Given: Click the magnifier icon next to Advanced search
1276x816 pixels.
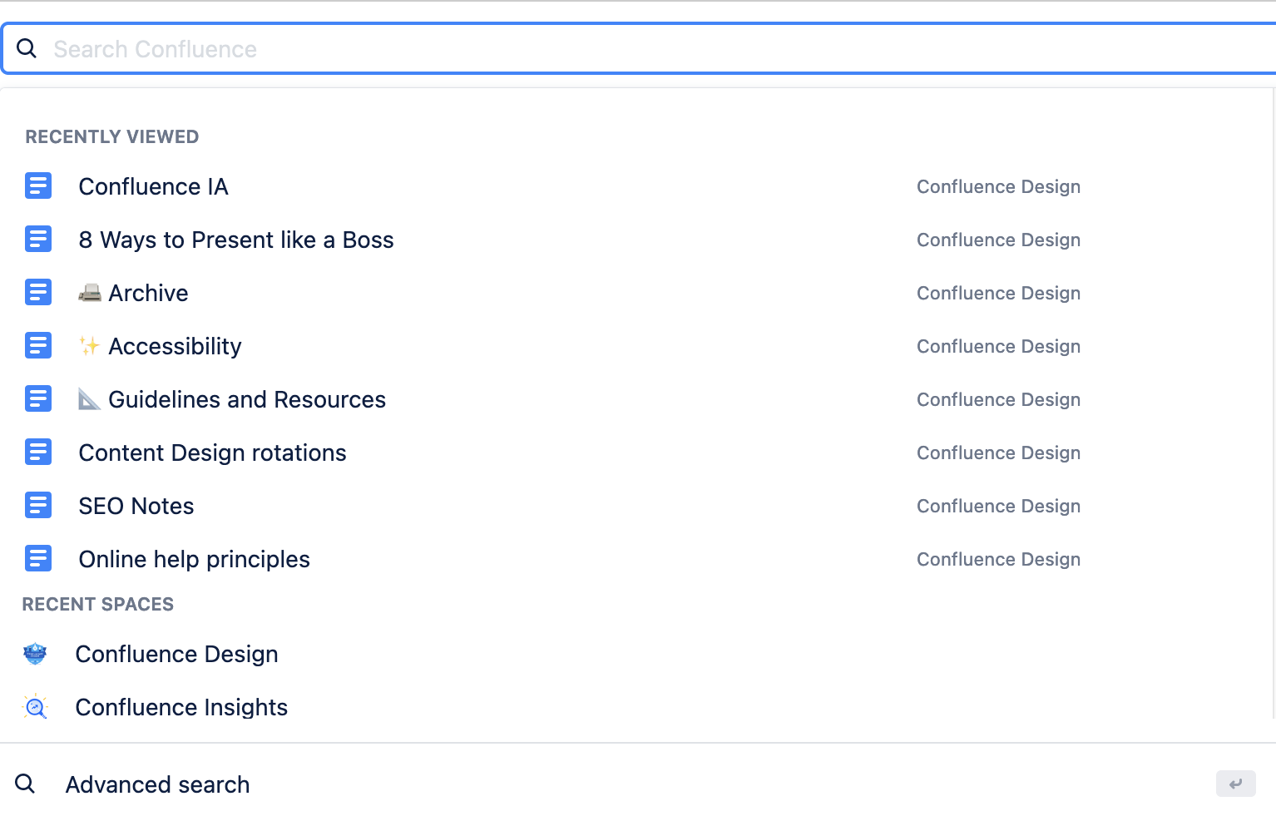Looking at the screenshot, I should tap(25, 784).
